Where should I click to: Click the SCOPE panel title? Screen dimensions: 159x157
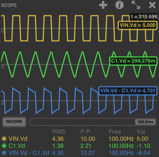[x=9, y=5]
